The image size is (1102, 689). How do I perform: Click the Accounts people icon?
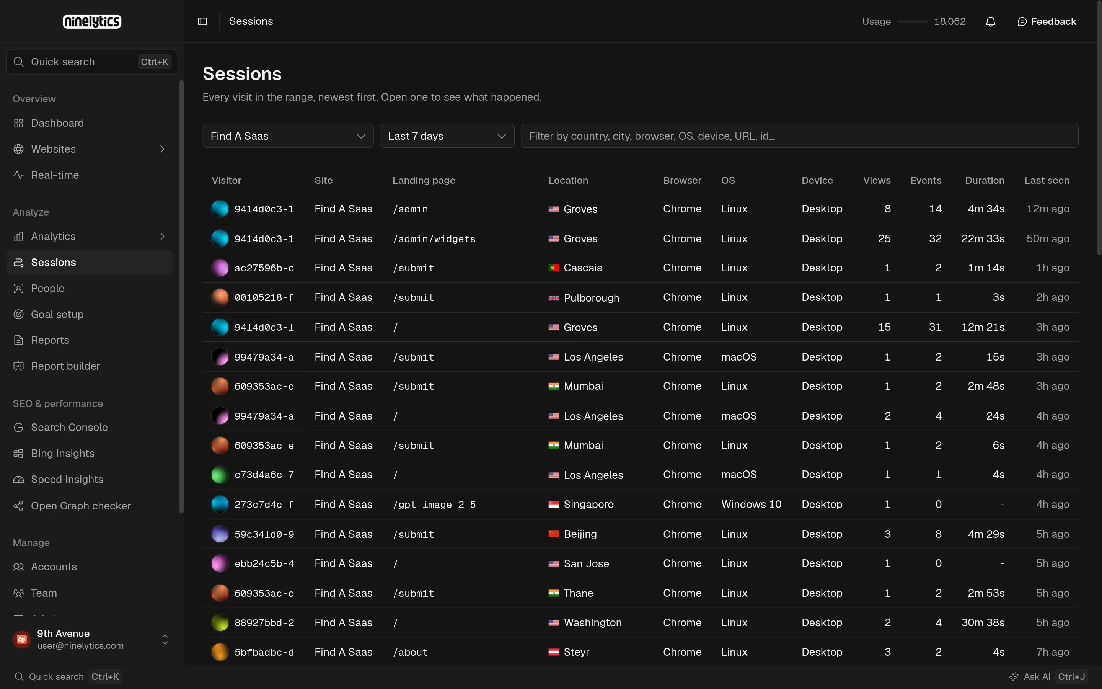coord(18,567)
